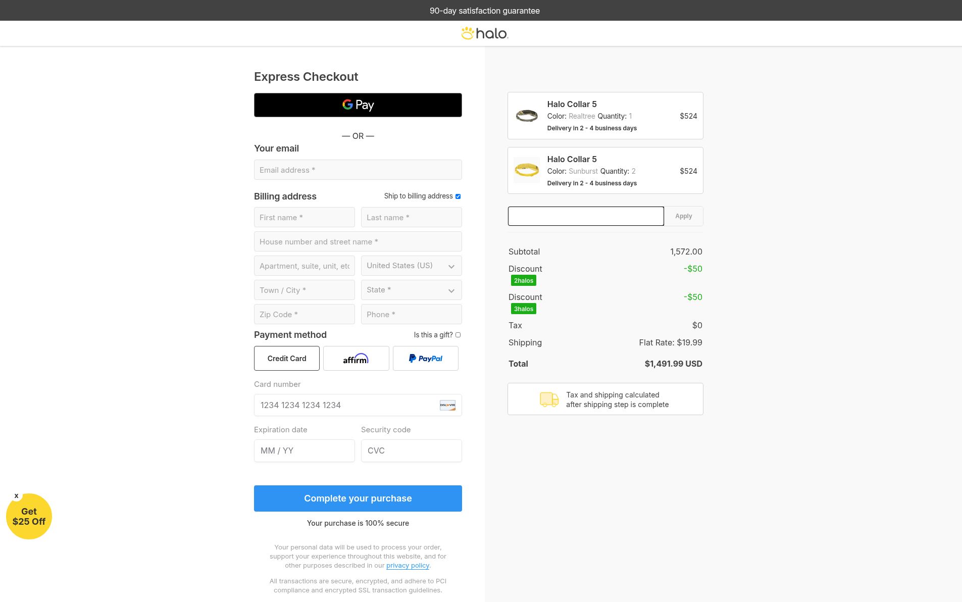
Task: Check the Is this a gift checkbox
Action: pos(458,335)
